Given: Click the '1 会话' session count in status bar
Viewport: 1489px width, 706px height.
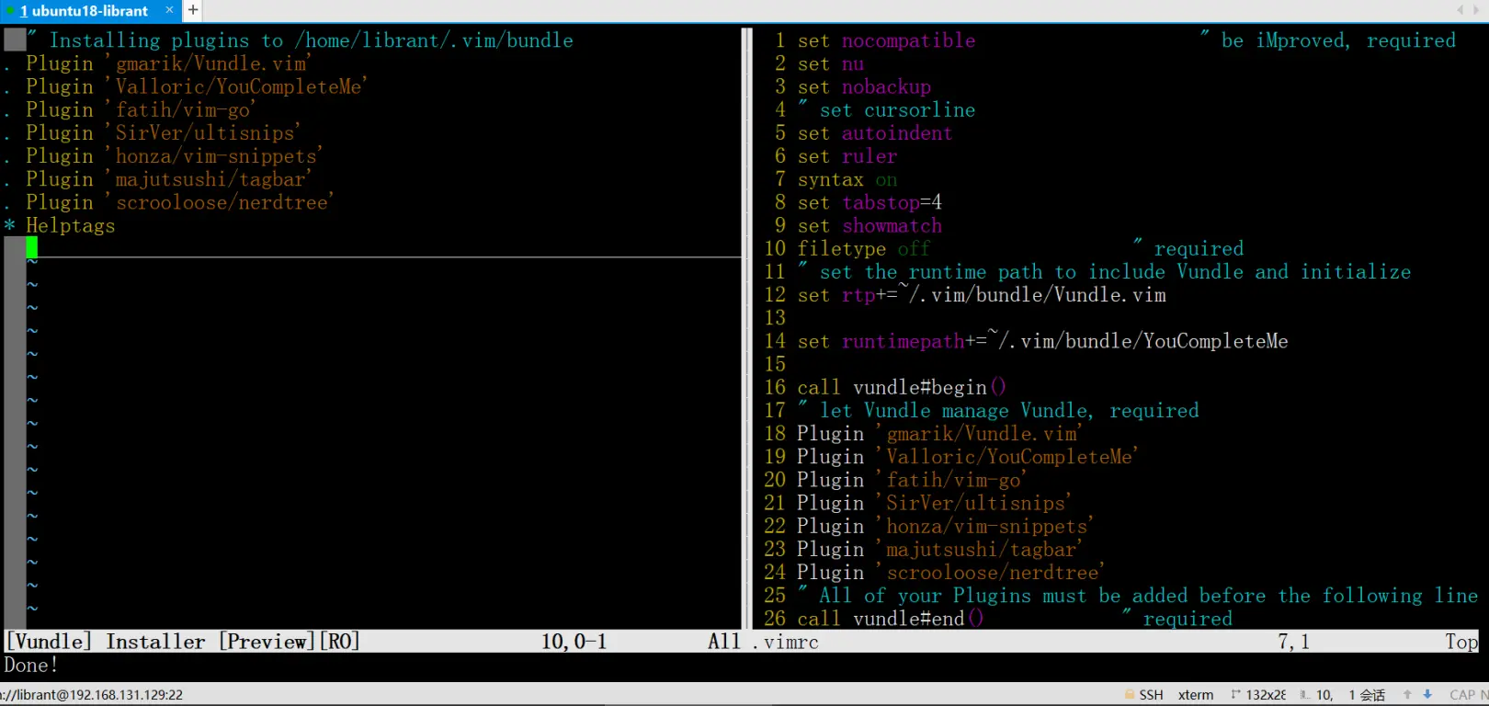Looking at the screenshot, I should 1367,695.
